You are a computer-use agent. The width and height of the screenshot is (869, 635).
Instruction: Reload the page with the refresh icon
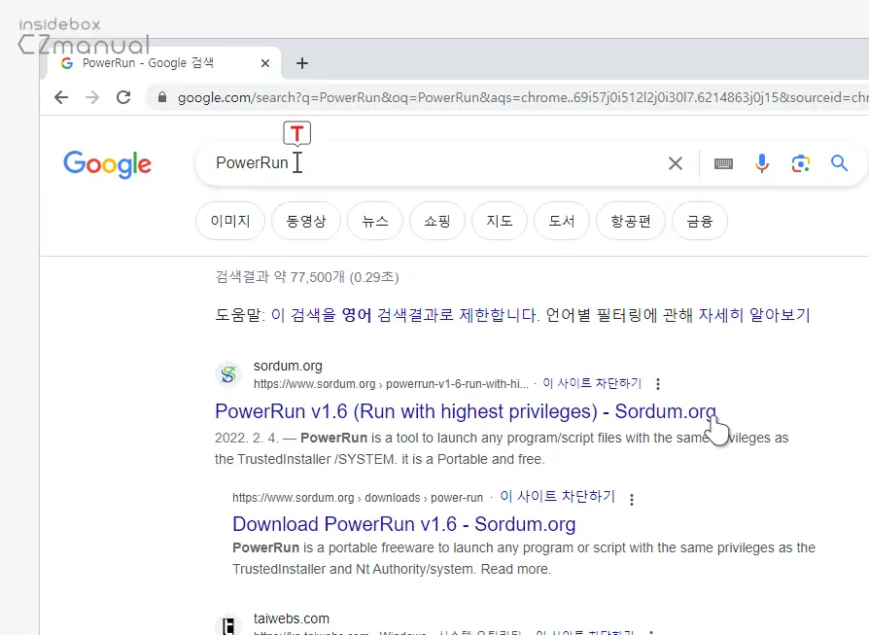[x=123, y=97]
